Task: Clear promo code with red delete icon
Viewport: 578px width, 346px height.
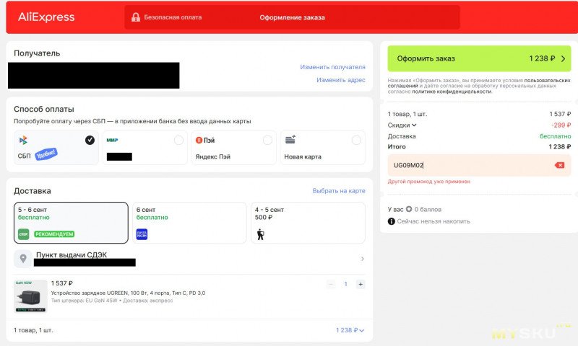Action: pyautogui.click(x=559, y=165)
